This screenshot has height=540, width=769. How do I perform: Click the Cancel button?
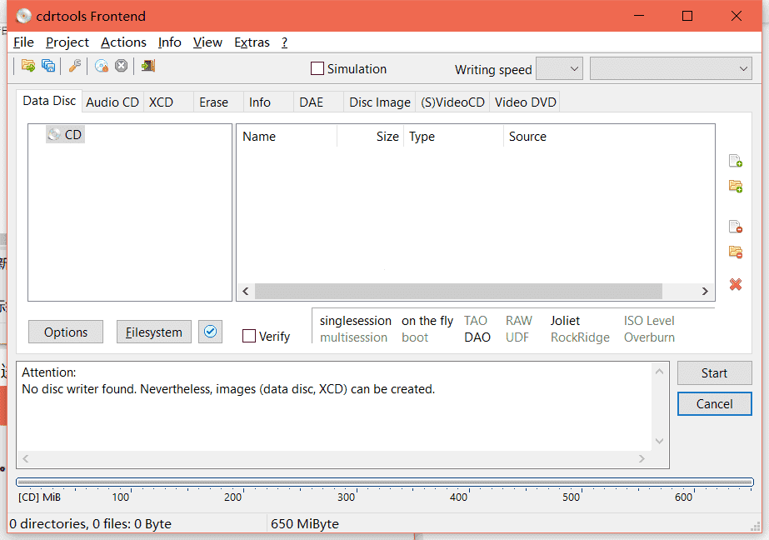pyautogui.click(x=715, y=403)
